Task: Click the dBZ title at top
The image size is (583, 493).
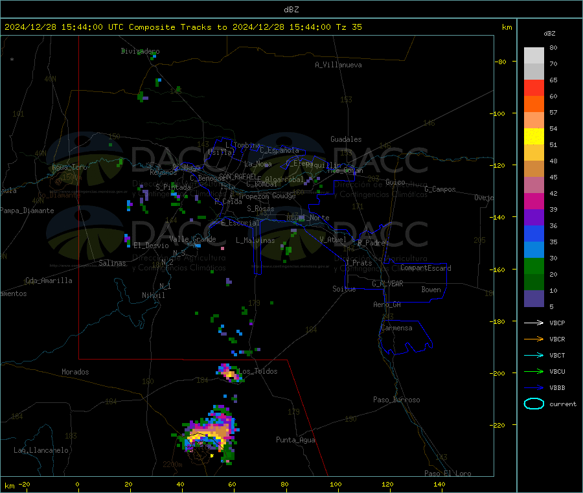Action: 291,10
